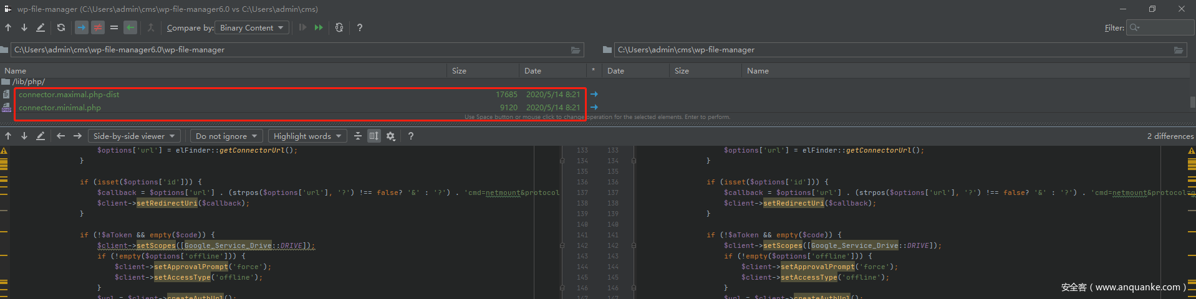
Task: Click the Name column header on left
Action: tap(16, 71)
